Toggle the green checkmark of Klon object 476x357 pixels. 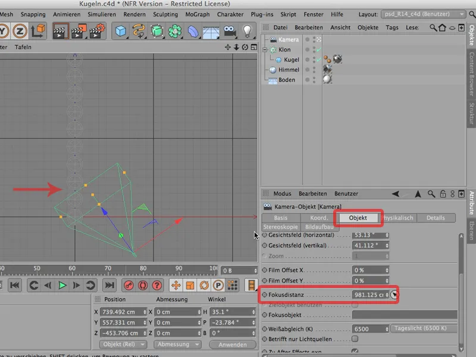click(319, 50)
